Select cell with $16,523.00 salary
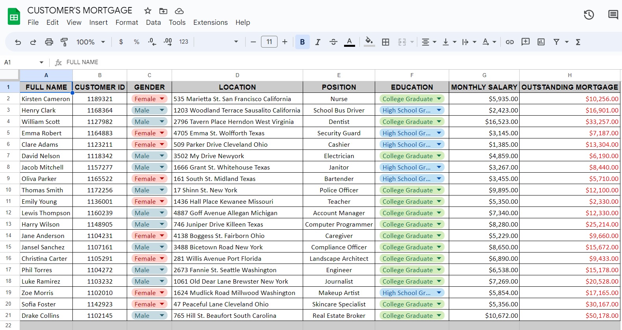This screenshot has width=622, height=330. pos(484,122)
